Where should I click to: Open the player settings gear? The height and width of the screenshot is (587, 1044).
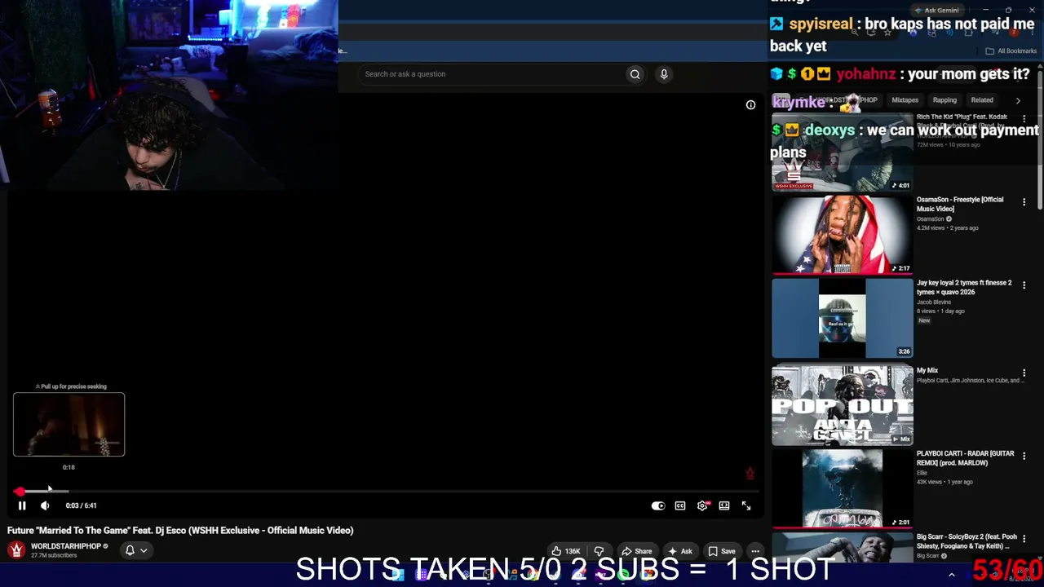tap(702, 505)
